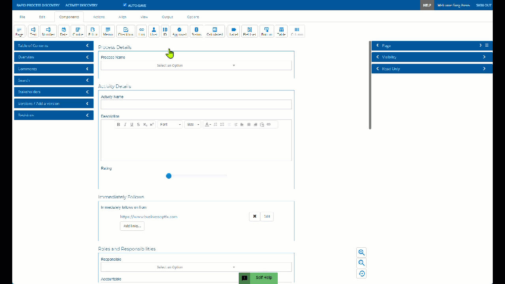This screenshot has width=505, height=284.
Task: Open the businessoptix.com link
Action: [x=148, y=217]
